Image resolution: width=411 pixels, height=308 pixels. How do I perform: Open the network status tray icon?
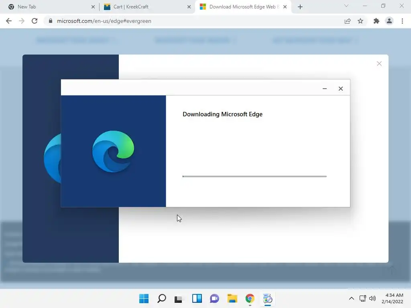363,298
